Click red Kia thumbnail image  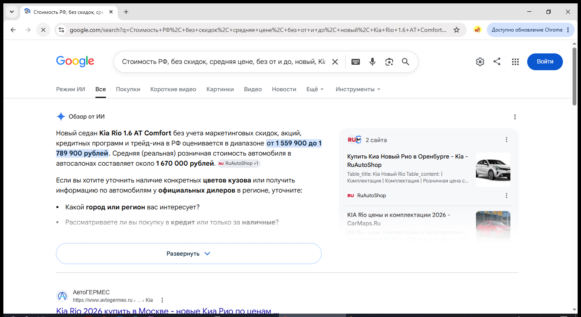click(x=493, y=227)
